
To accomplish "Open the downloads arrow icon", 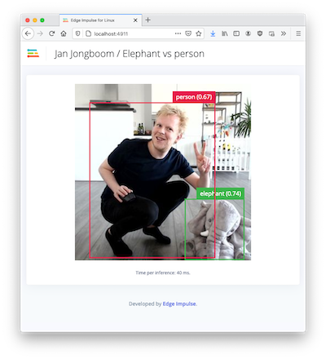I will tap(213, 33).
